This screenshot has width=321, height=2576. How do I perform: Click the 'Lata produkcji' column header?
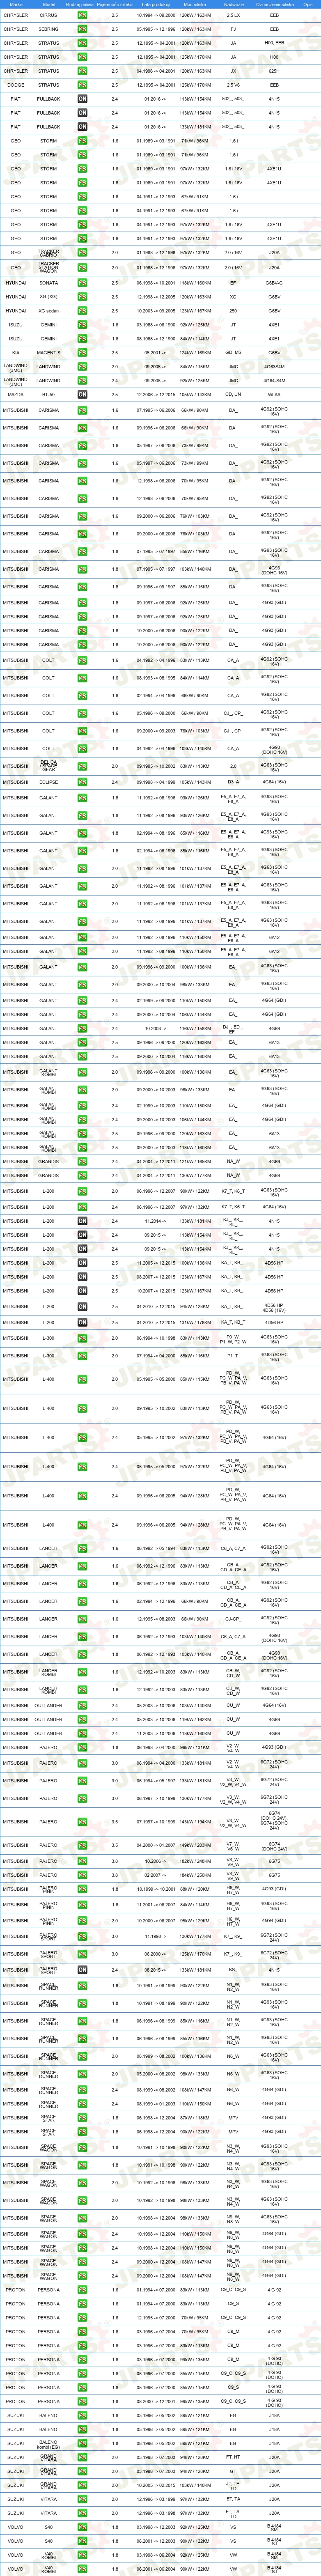click(156, 4)
